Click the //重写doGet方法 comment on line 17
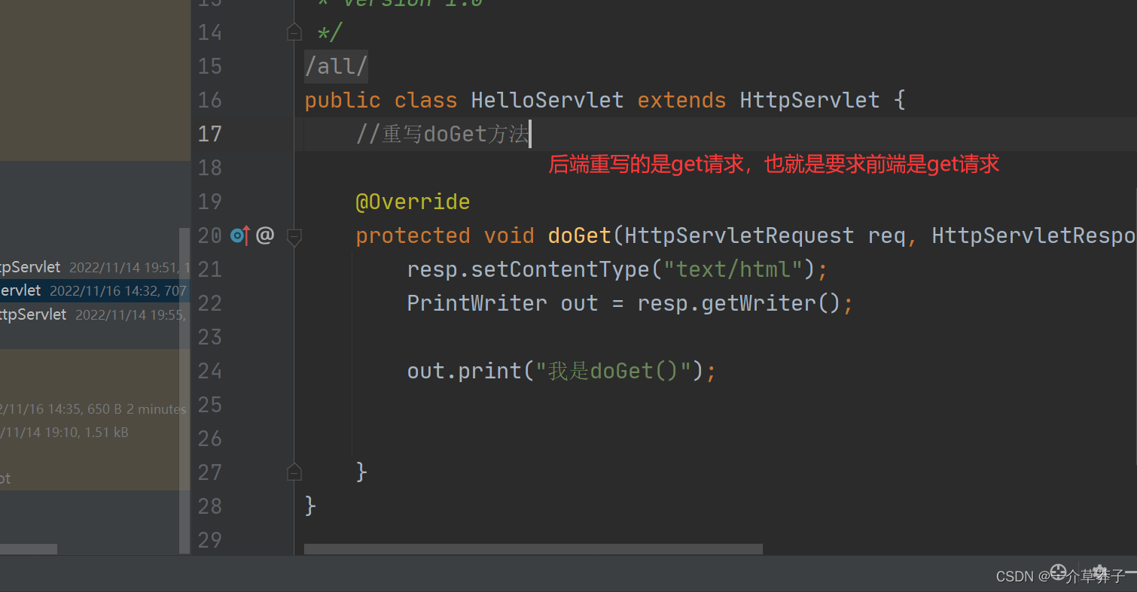 click(443, 135)
